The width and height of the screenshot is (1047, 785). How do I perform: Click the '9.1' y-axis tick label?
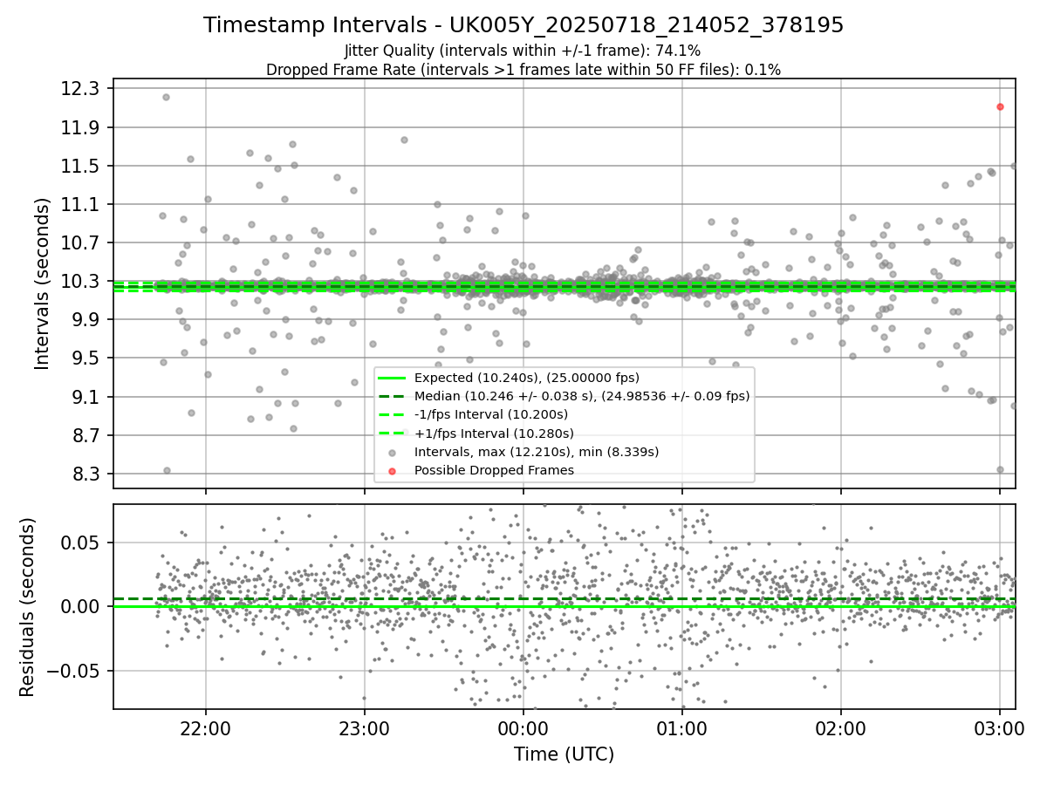coord(86,397)
